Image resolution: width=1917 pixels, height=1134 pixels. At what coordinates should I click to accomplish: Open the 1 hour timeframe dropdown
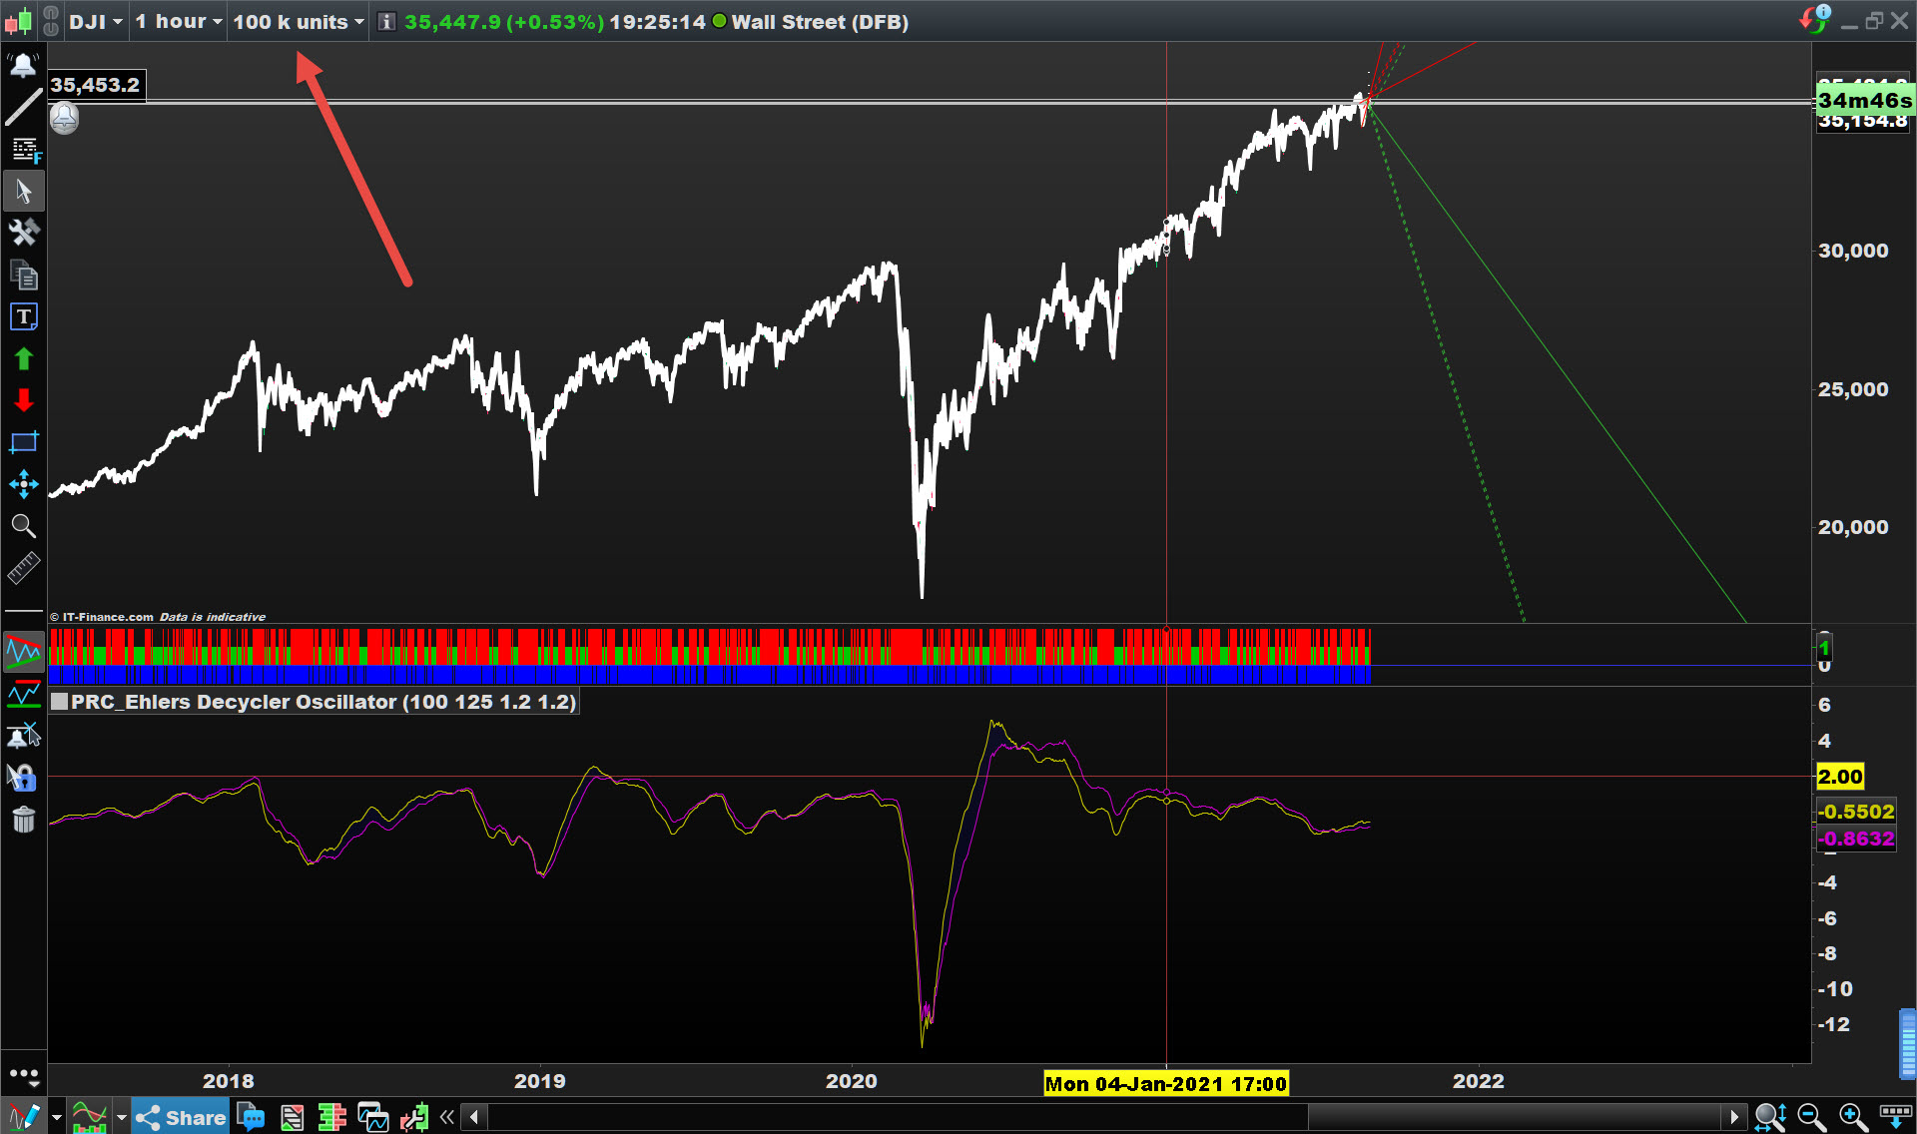(179, 22)
